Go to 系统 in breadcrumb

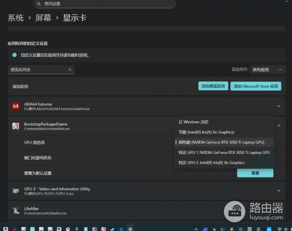[x=16, y=18]
